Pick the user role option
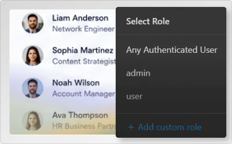232x144 pixels. [x=134, y=97]
